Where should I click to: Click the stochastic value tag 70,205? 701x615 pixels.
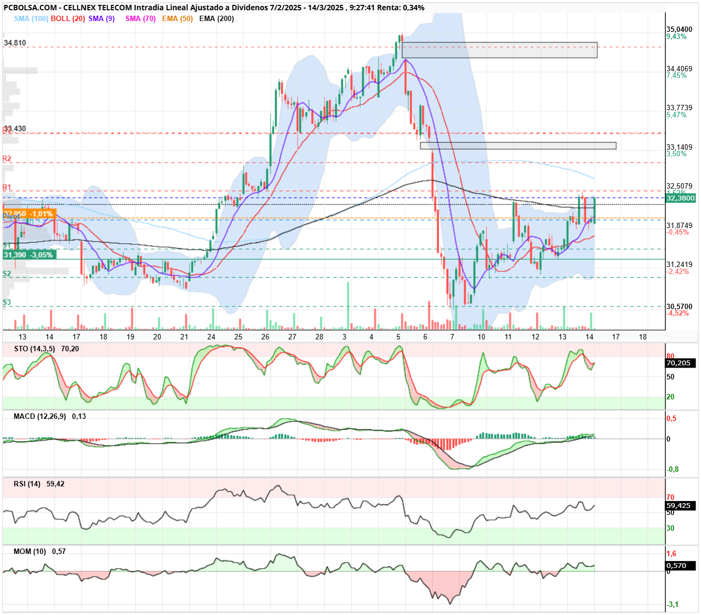click(x=680, y=363)
